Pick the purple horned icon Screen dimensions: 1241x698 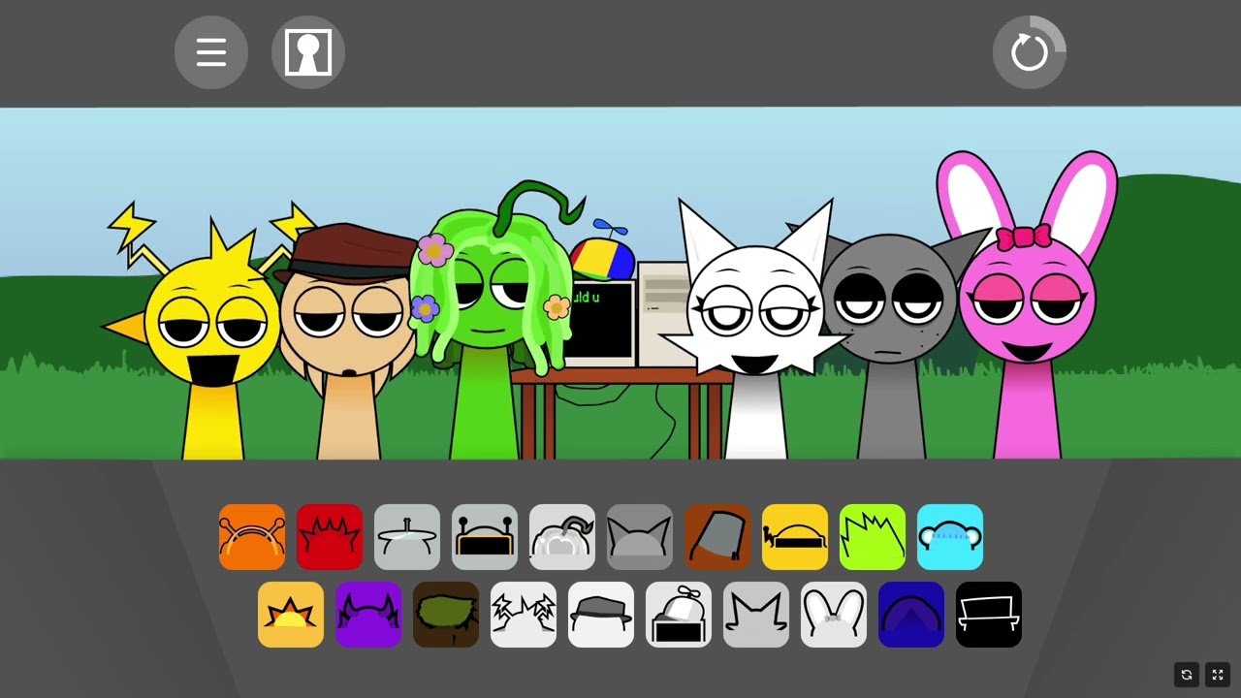(368, 615)
